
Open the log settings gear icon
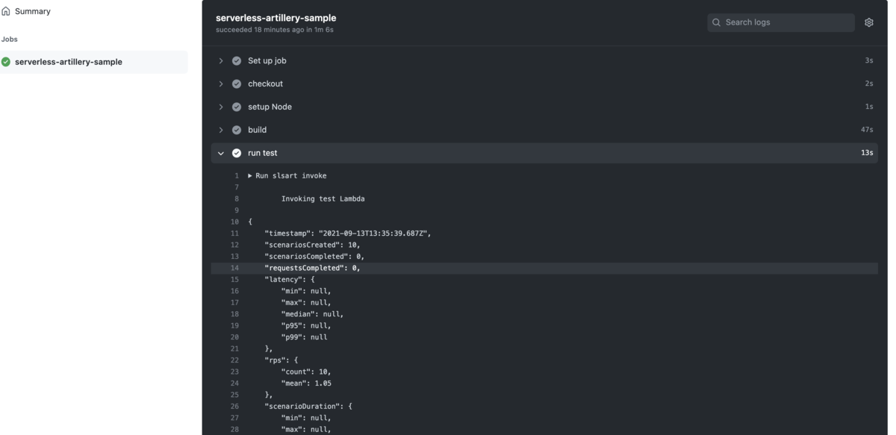869,22
